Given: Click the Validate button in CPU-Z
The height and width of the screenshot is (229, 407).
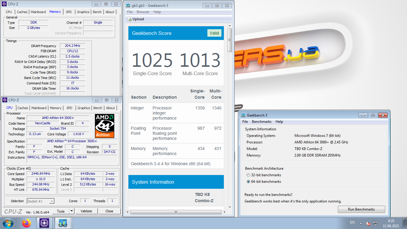Looking at the screenshot, I should click(x=86, y=211).
